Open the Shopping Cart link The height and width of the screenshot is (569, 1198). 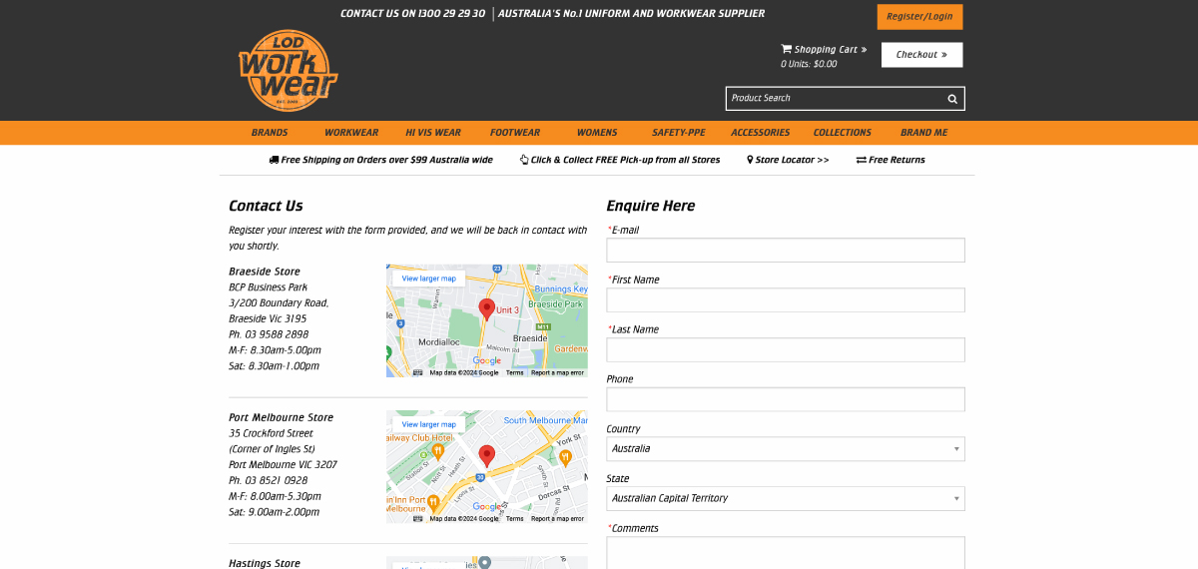pos(824,49)
